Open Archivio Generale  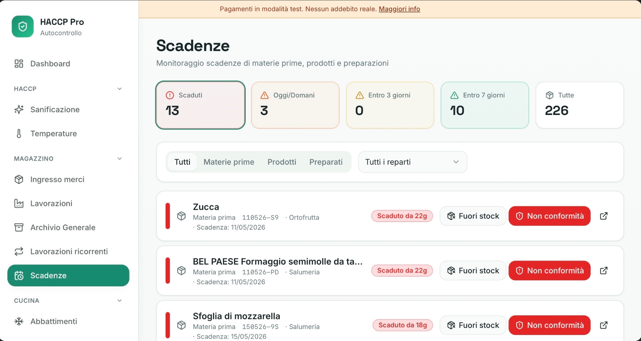click(x=68, y=227)
